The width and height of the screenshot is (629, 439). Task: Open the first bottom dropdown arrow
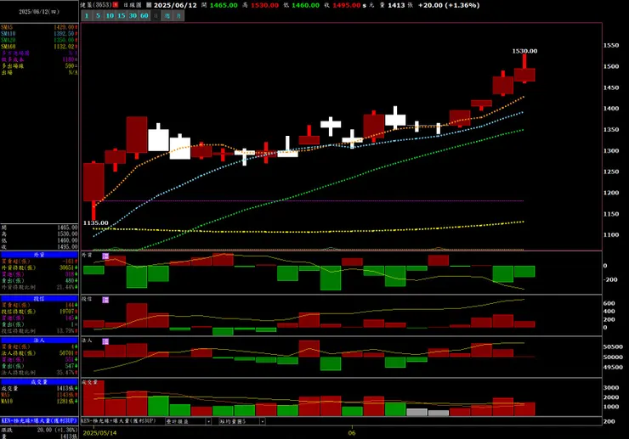click(x=208, y=421)
